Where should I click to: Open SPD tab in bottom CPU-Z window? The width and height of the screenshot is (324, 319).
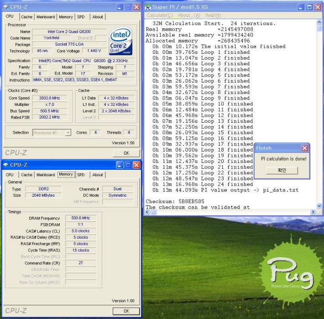[x=81, y=175]
